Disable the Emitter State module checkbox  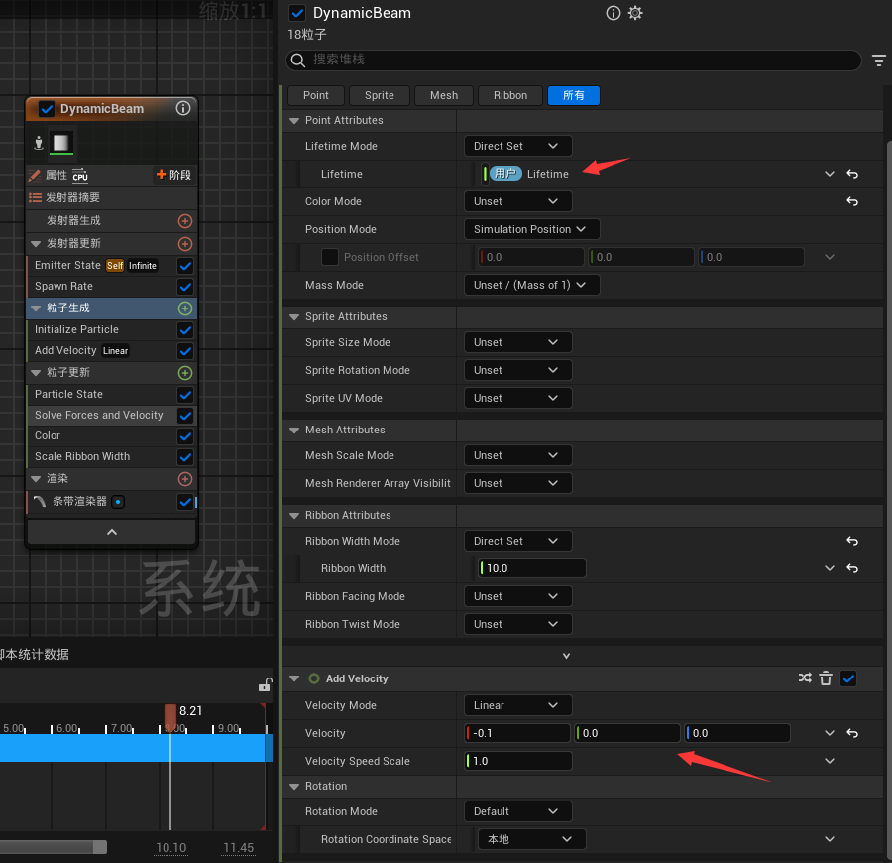(185, 266)
